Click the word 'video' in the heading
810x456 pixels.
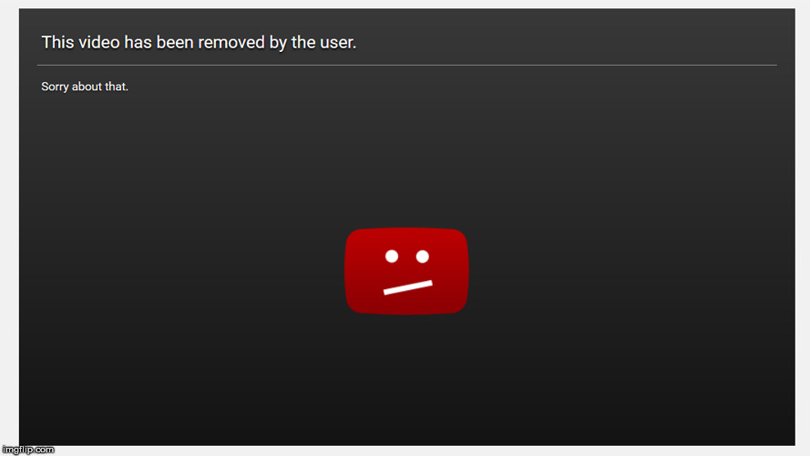tap(99, 42)
